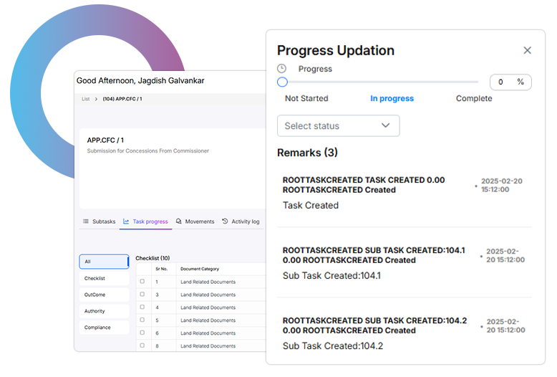Click the chevron in Select status box
557x377 pixels.
click(386, 125)
